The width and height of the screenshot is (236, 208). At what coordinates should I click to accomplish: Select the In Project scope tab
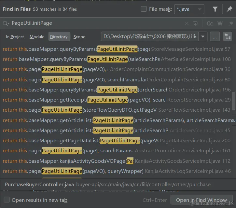tap(15, 37)
